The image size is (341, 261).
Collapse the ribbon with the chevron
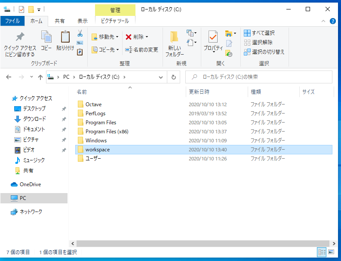pyautogui.click(x=323, y=21)
